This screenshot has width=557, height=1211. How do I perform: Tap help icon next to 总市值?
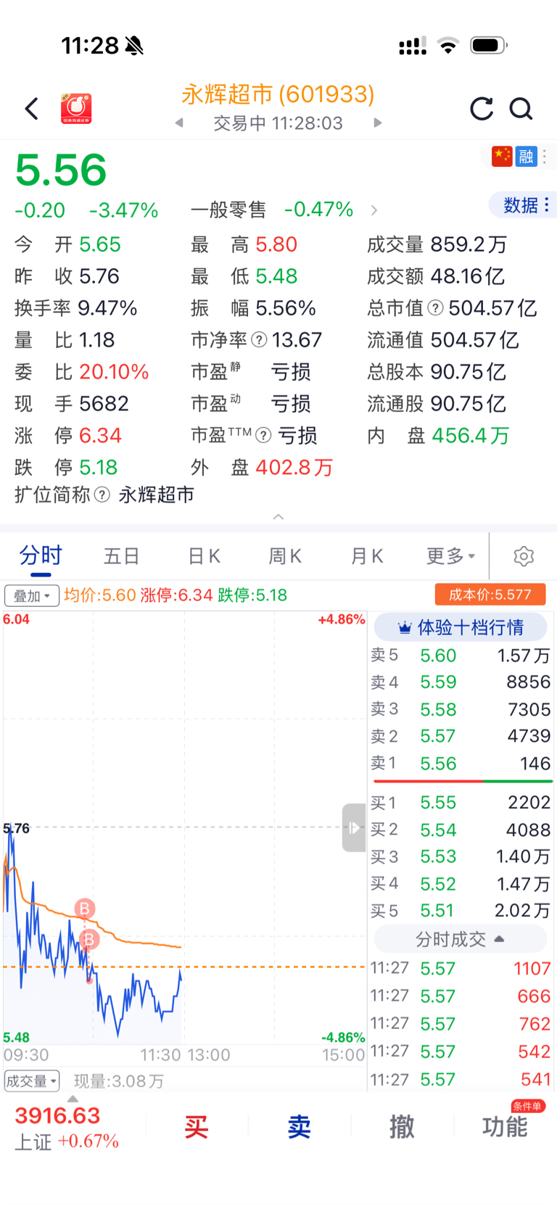point(435,308)
